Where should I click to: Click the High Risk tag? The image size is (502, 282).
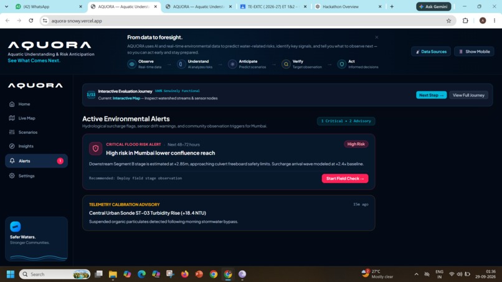[356, 144]
